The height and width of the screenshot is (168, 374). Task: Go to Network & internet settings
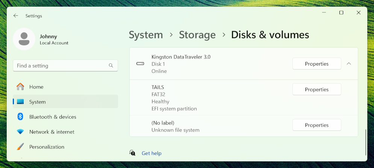tap(52, 132)
